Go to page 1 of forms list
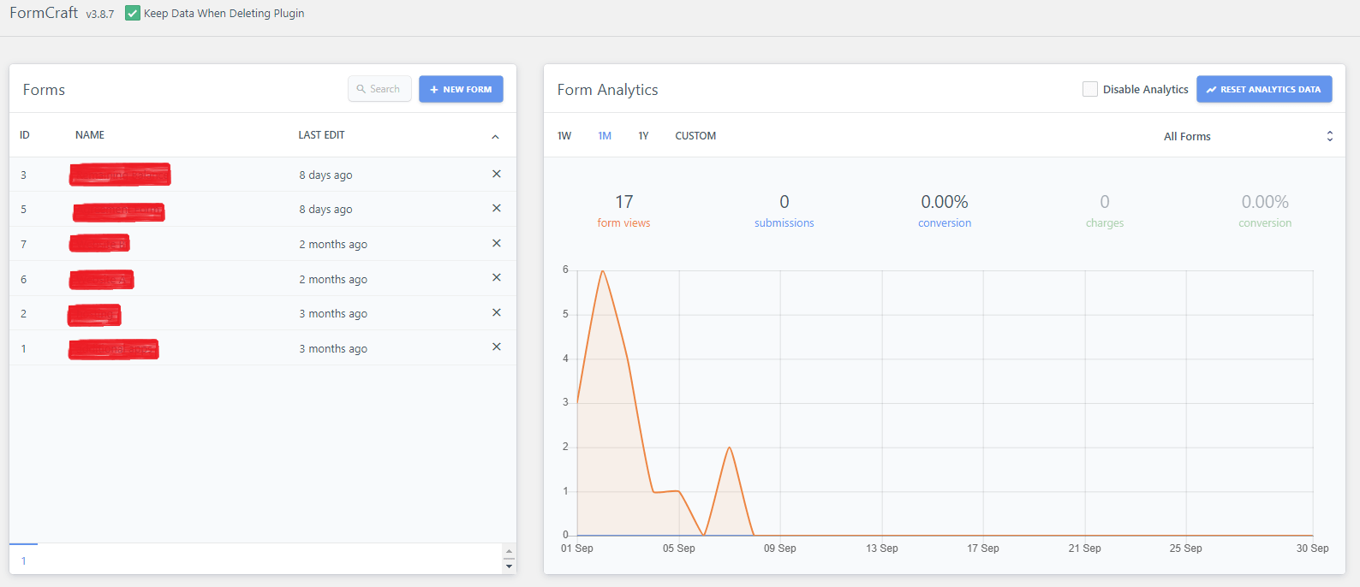 [x=24, y=560]
